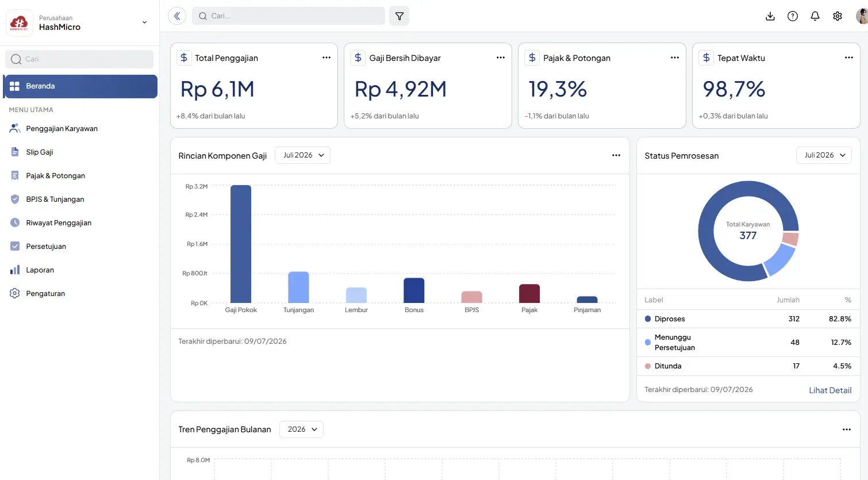868x480 pixels.
Task: Select Beranda in the sidebar
Action: click(80, 86)
